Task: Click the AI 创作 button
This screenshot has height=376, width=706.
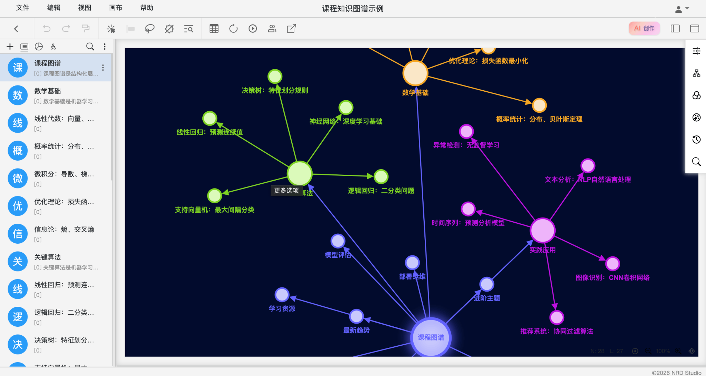Action: click(x=644, y=28)
